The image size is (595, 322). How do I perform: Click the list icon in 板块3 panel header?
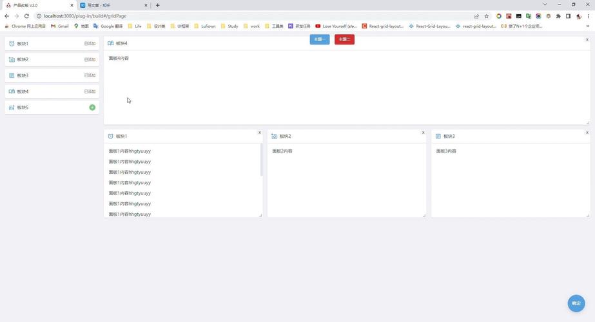coord(438,136)
